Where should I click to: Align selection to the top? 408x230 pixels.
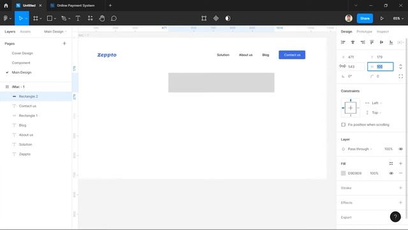[372, 42]
